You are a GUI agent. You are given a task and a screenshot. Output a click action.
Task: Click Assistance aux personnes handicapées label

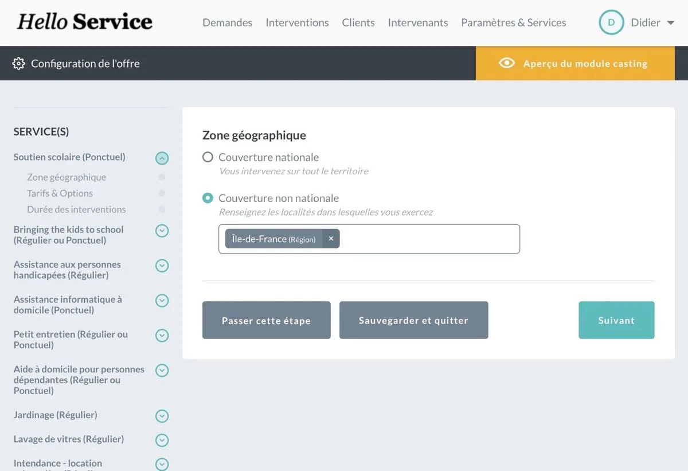tap(67, 270)
